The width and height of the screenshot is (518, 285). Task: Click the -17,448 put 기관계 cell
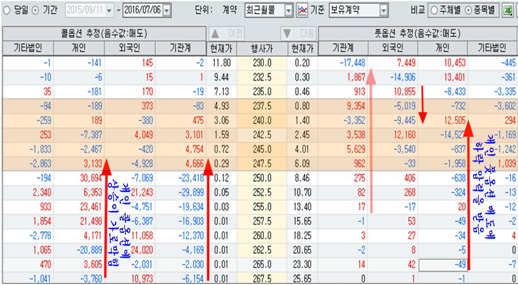(x=349, y=62)
